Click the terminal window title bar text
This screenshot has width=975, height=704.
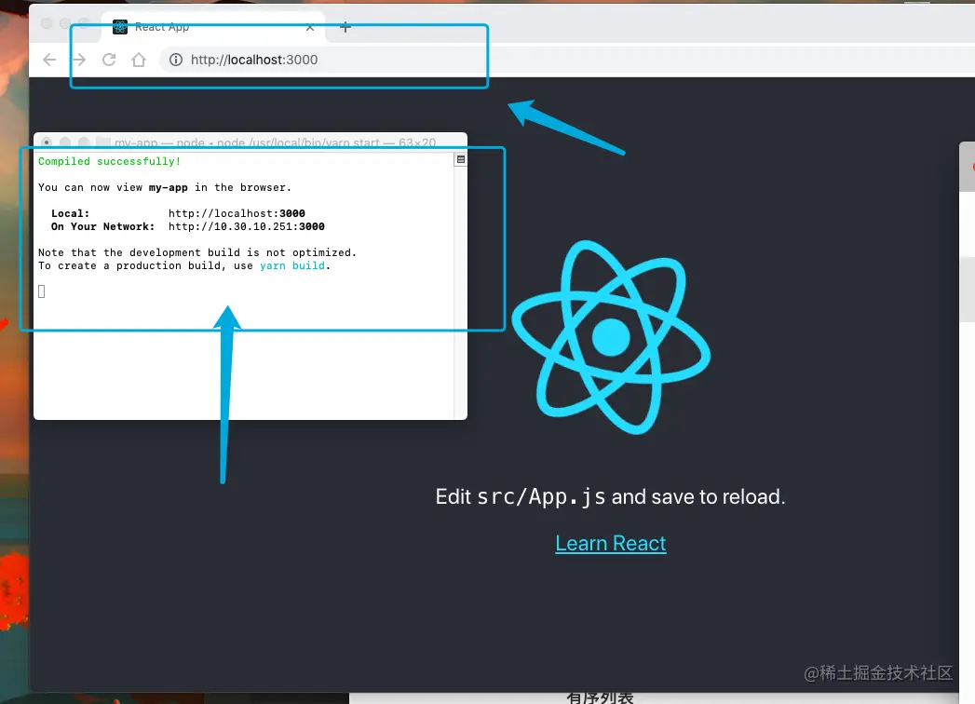(x=275, y=143)
